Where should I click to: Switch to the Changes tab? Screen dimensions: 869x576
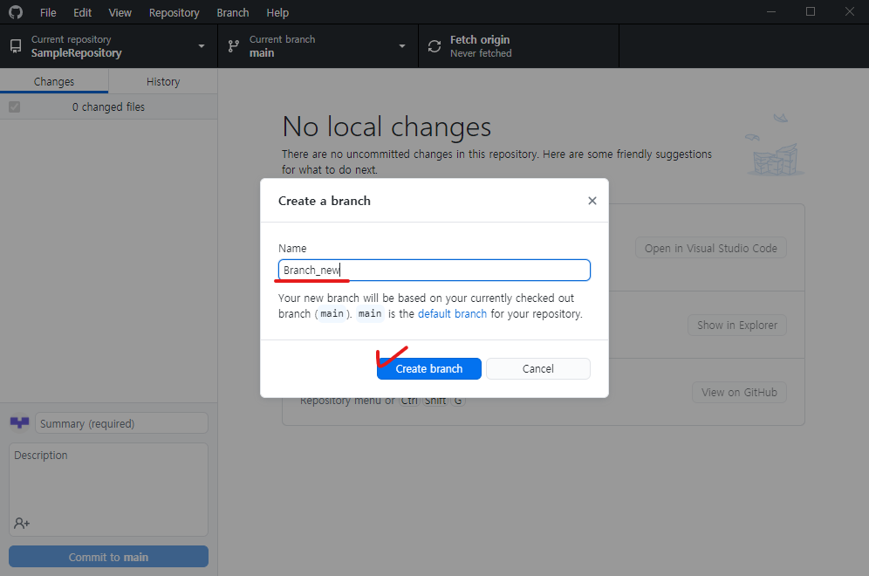[54, 81]
